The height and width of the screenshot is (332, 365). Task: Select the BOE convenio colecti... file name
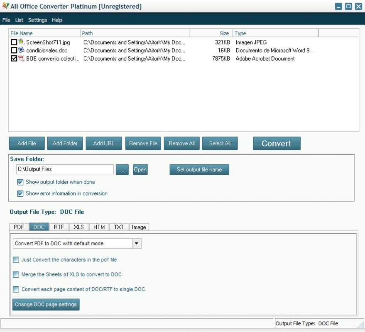click(x=53, y=59)
